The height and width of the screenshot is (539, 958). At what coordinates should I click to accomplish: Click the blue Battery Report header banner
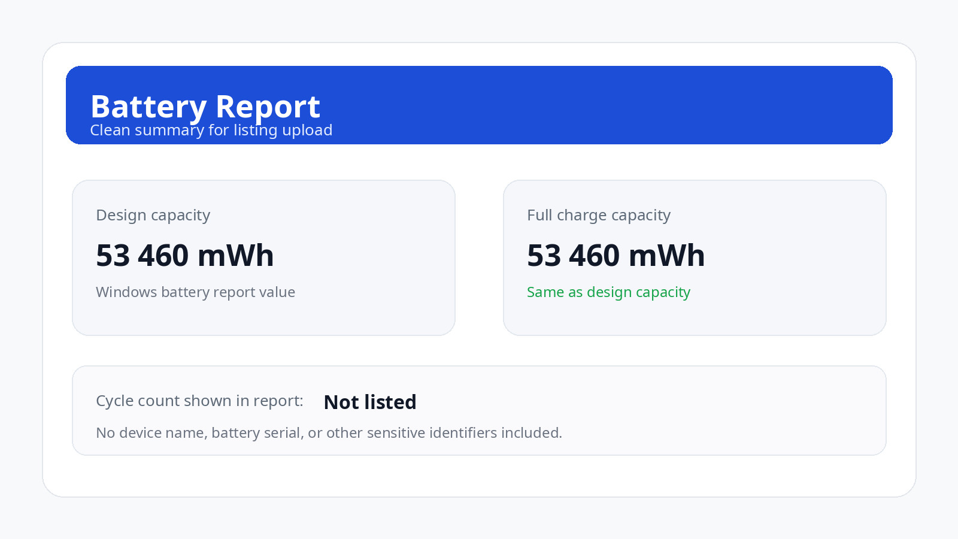tap(479, 105)
